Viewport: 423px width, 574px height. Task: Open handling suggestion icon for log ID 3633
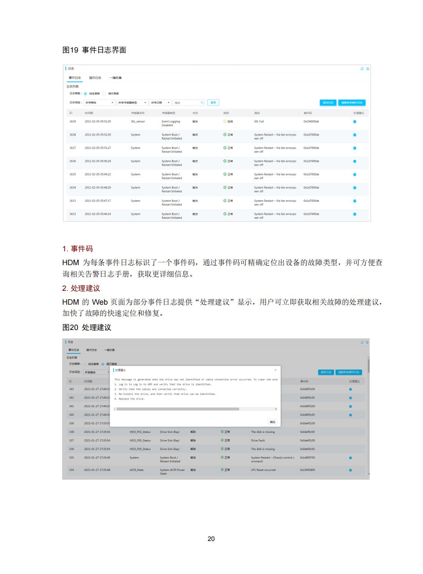tap(355, 201)
